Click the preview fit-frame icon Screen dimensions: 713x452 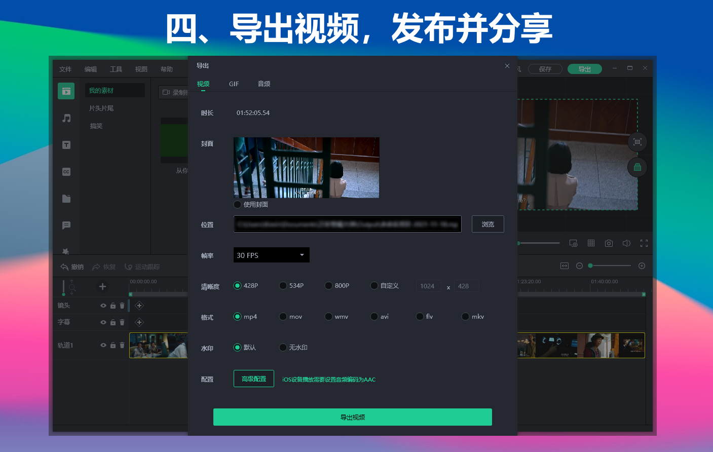click(x=637, y=142)
